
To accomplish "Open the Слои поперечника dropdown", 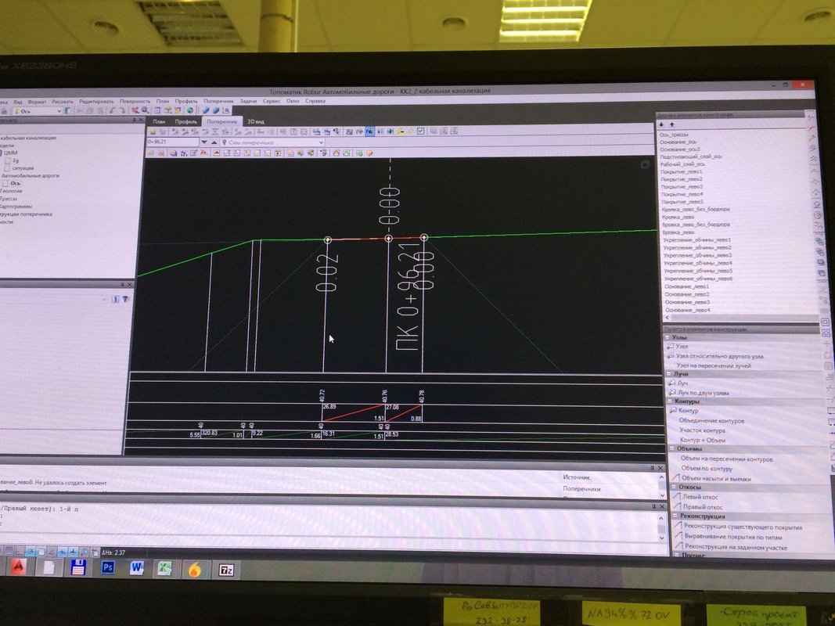I will (x=273, y=142).
